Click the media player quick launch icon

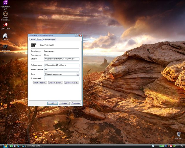(x=15, y=146)
